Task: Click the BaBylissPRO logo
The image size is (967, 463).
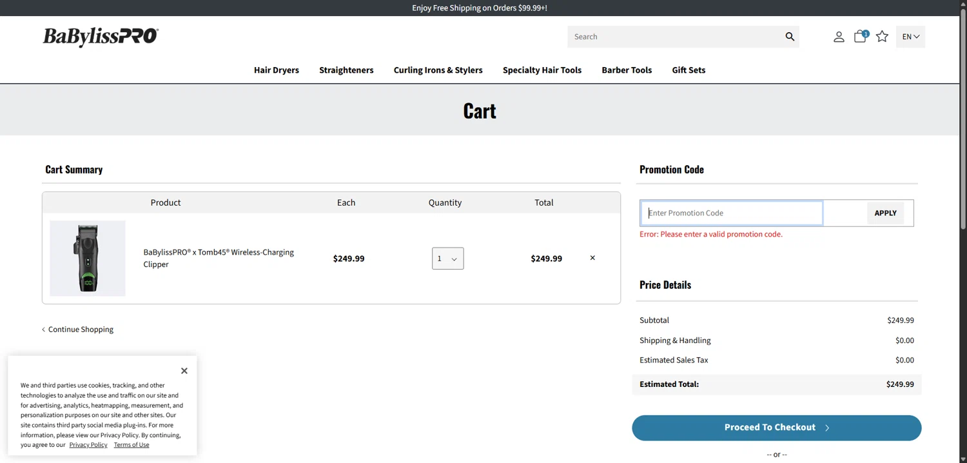Action: pyautogui.click(x=101, y=37)
